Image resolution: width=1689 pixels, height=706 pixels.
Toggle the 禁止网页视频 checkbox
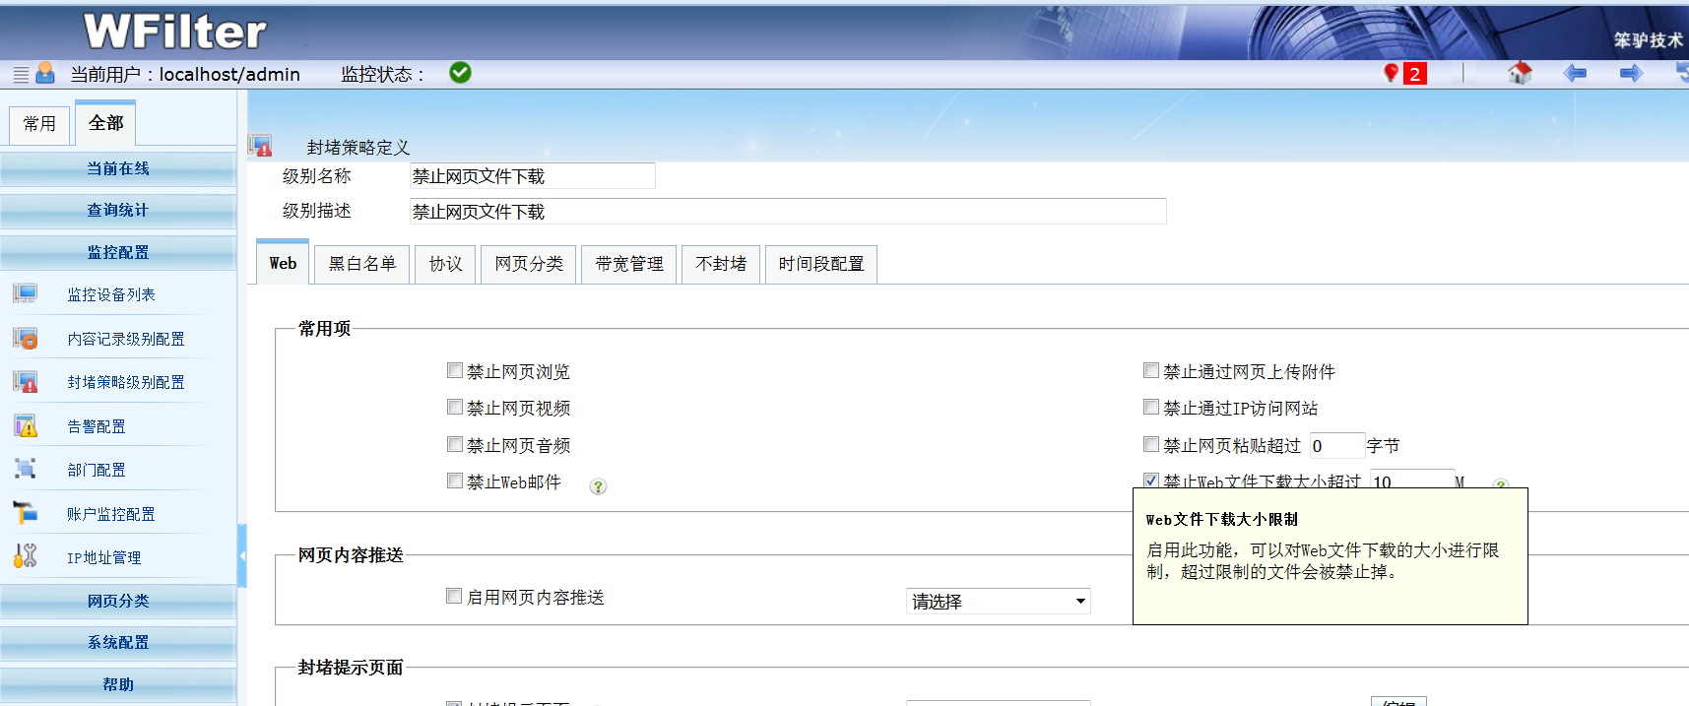point(455,408)
